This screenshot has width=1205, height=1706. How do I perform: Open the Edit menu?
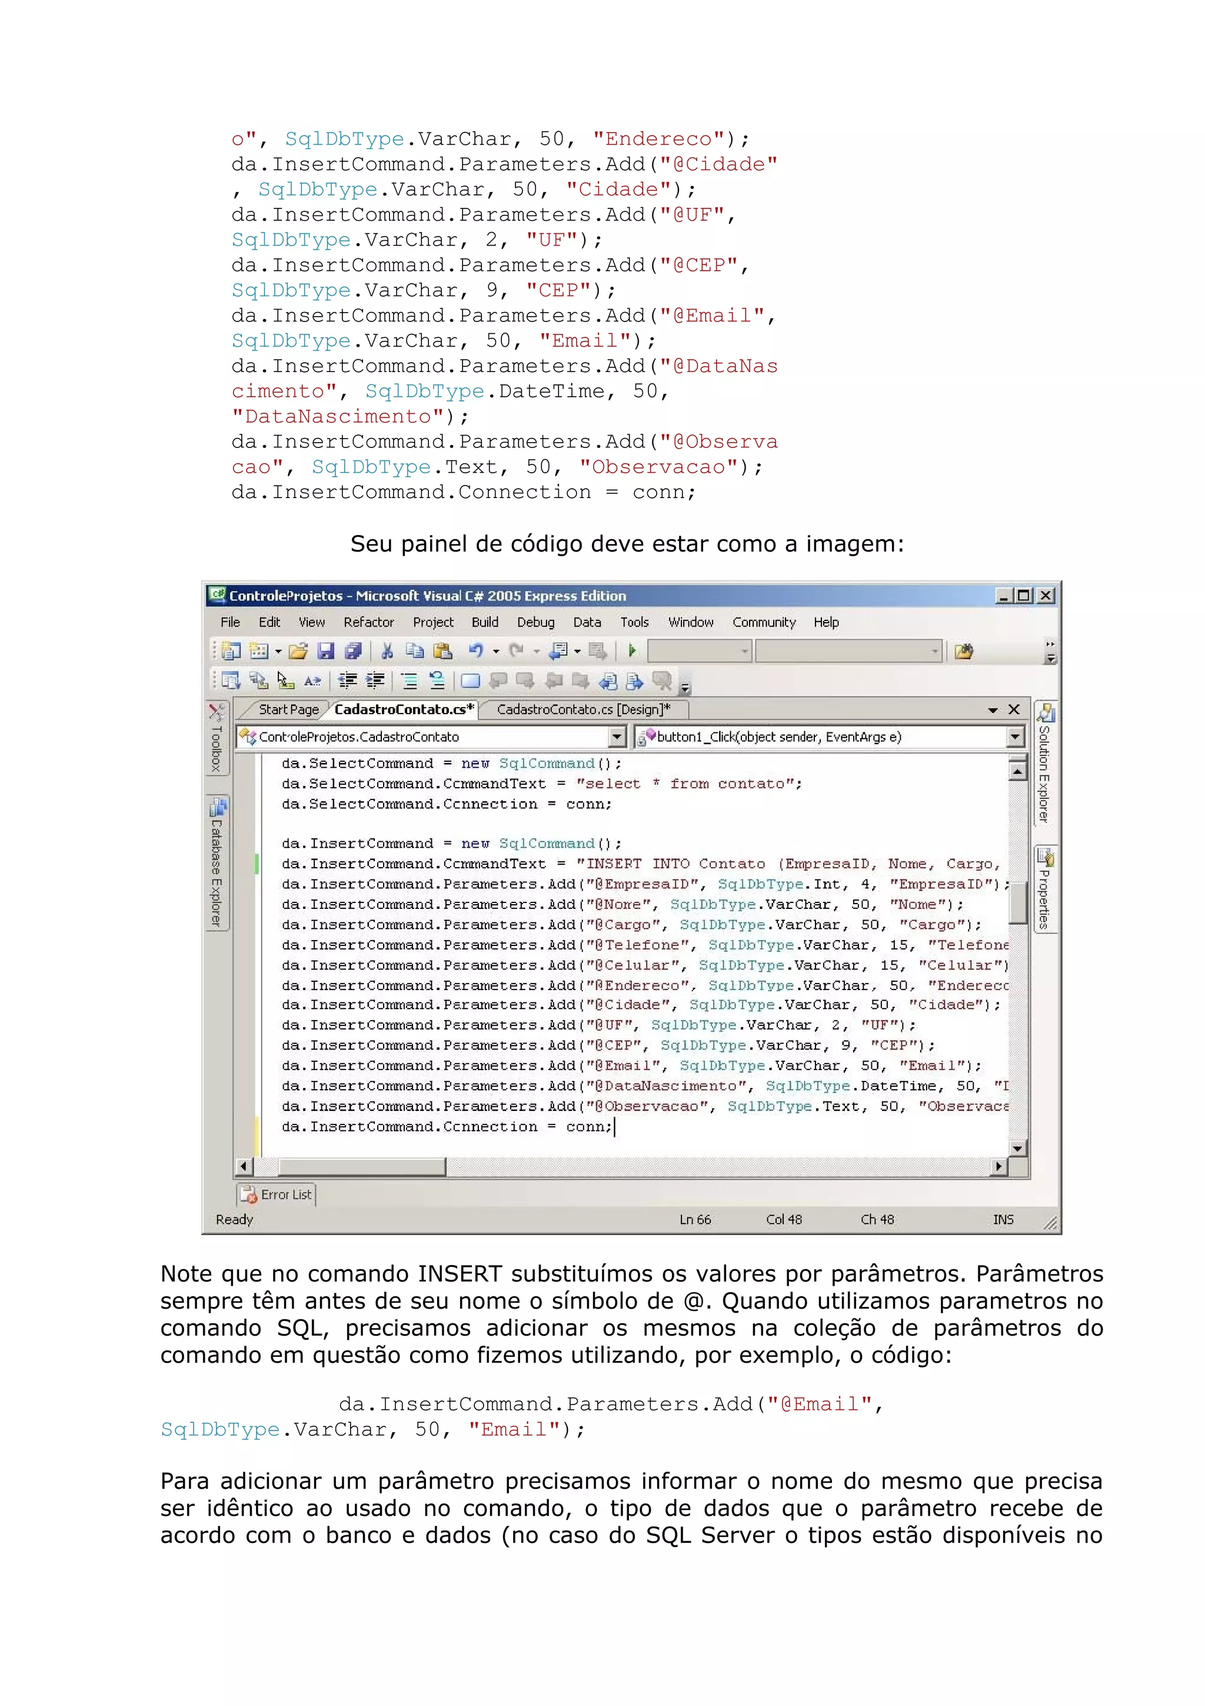coord(269,623)
